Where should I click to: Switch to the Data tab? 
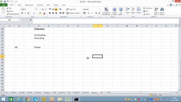(48, 5)
